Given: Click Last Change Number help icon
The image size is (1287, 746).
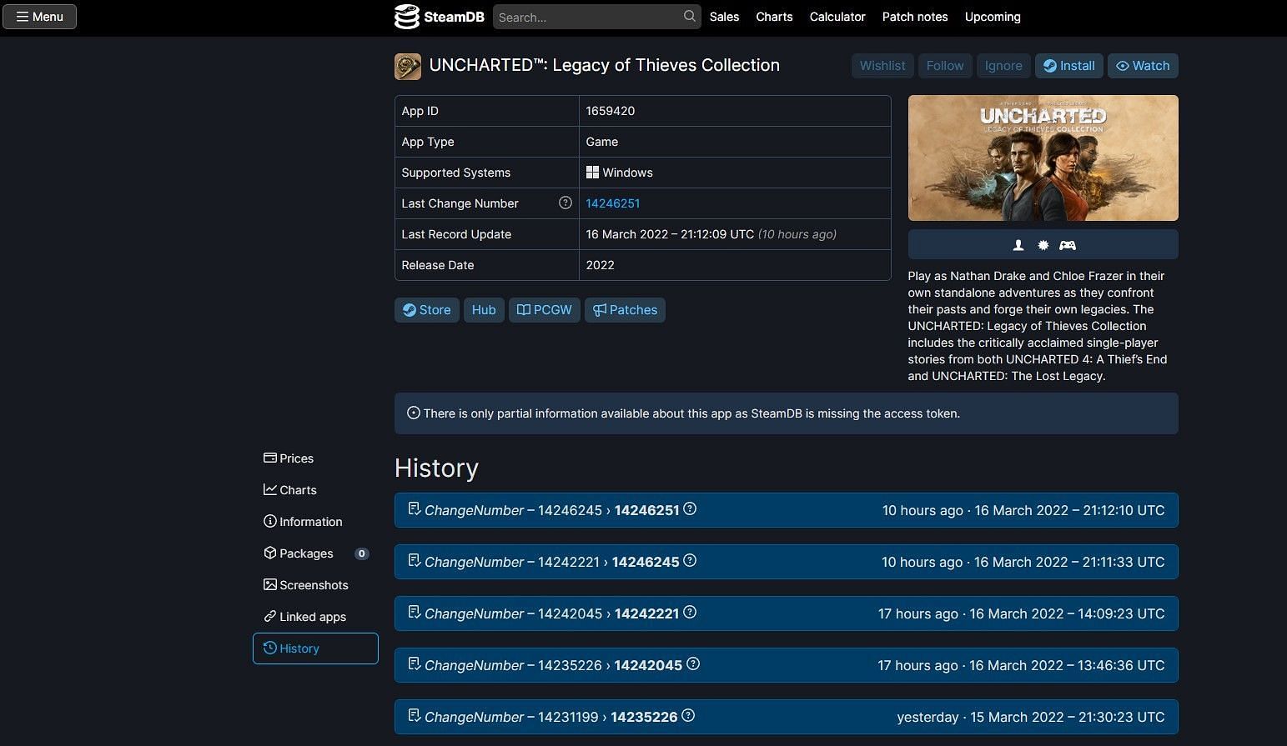Looking at the screenshot, I should click(x=566, y=203).
